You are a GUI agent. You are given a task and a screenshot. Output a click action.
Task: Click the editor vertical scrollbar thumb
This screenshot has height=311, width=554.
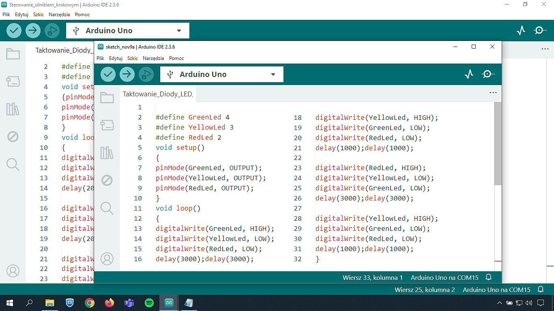498,143
